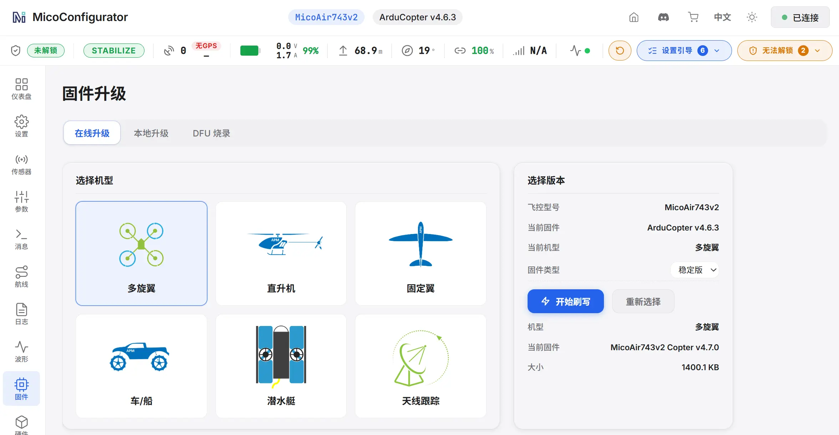Image resolution: width=839 pixels, height=435 pixels.
Task: Open the 航线 mission route sidebar item
Action: [x=21, y=277]
